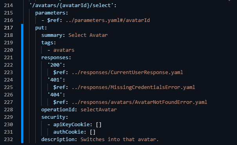
Task: Open the ../parameters.yaml#/avatarId reference
Action: tap(108, 20)
